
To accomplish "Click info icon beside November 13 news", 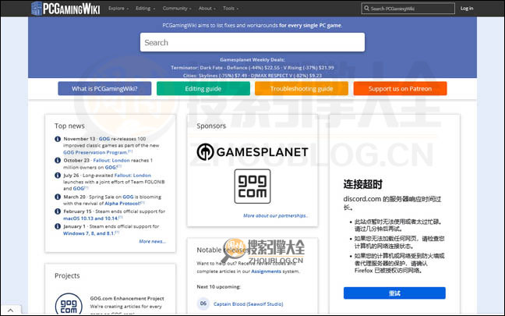I will tap(58, 139).
